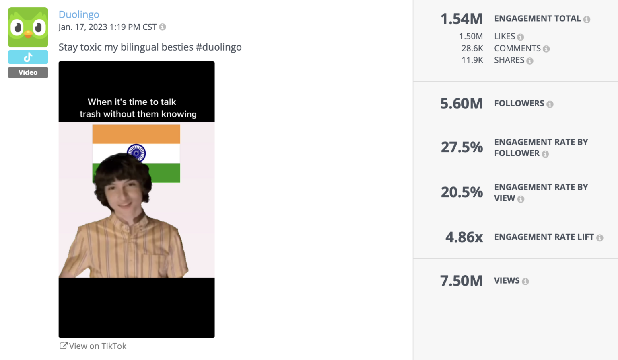Select the 1.54M engagement total value
Screen dimensions: 618x360
pos(461,19)
